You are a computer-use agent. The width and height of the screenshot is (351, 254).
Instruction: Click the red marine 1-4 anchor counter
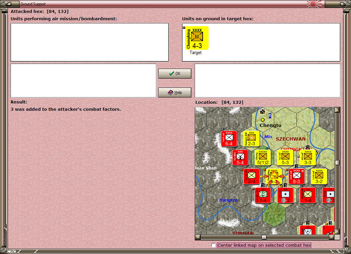(263, 196)
